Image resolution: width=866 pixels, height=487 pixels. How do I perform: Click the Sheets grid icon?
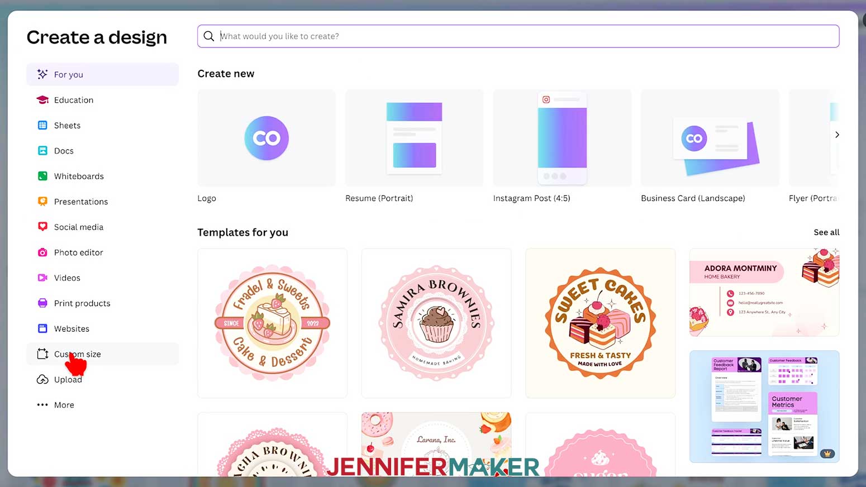(x=42, y=125)
